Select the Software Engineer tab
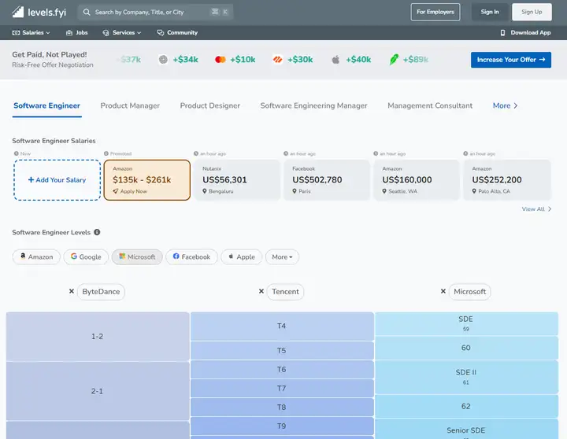 (x=47, y=105)
